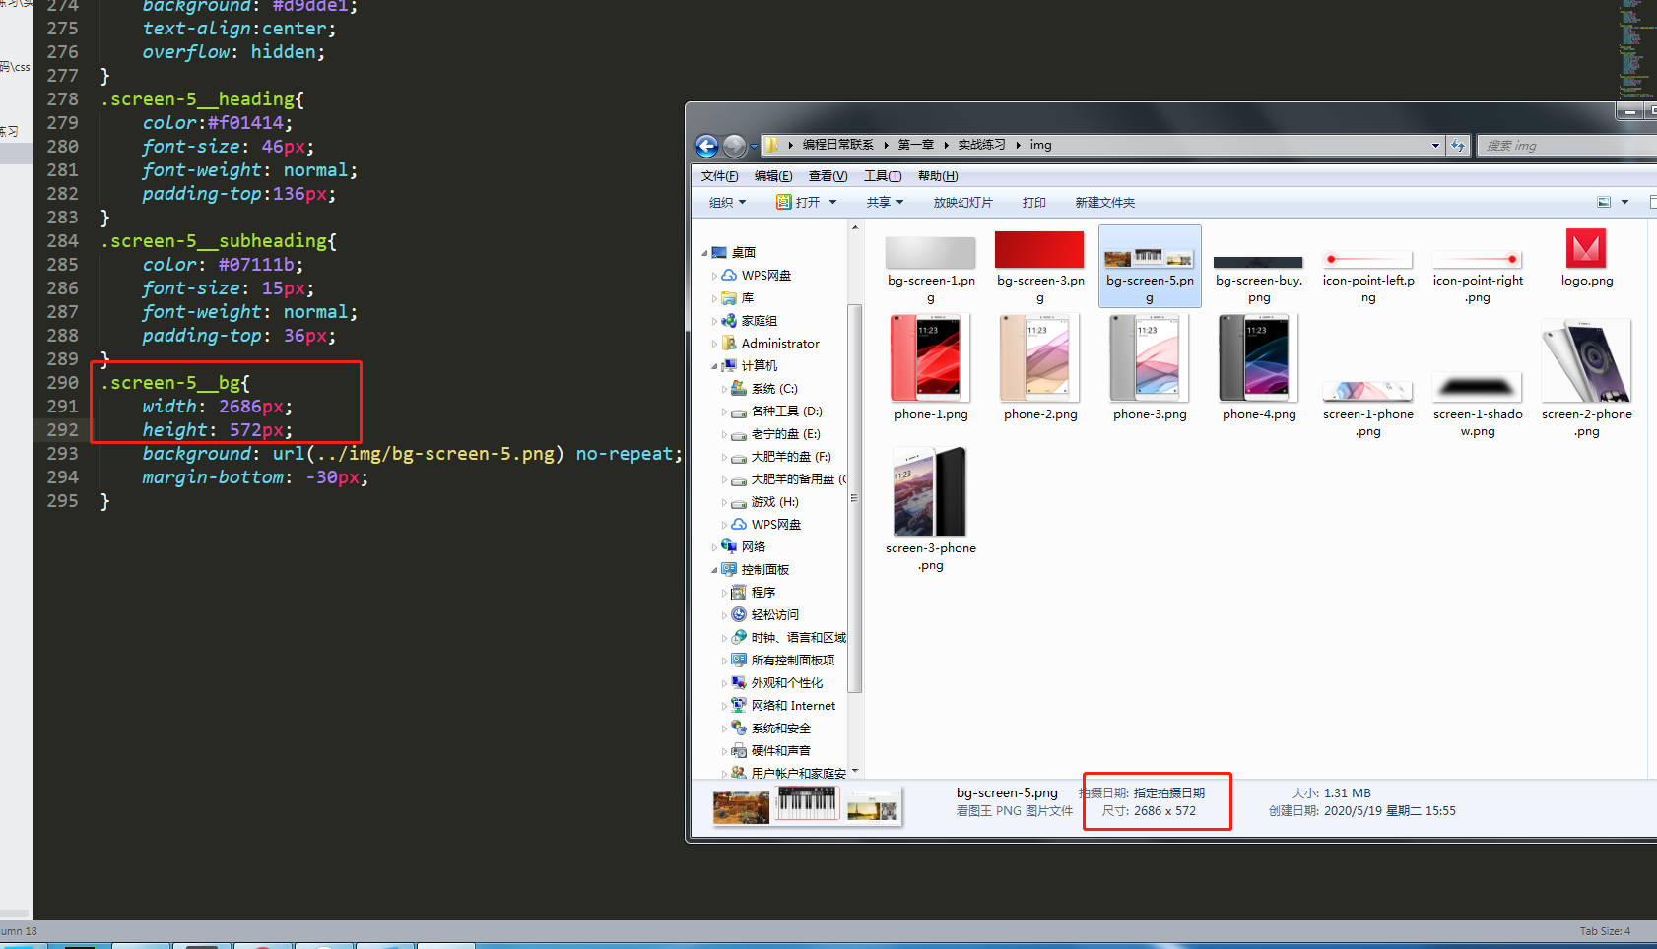Open the 编辑(E) menu
1657x949 pixels.
coord(773,176)
